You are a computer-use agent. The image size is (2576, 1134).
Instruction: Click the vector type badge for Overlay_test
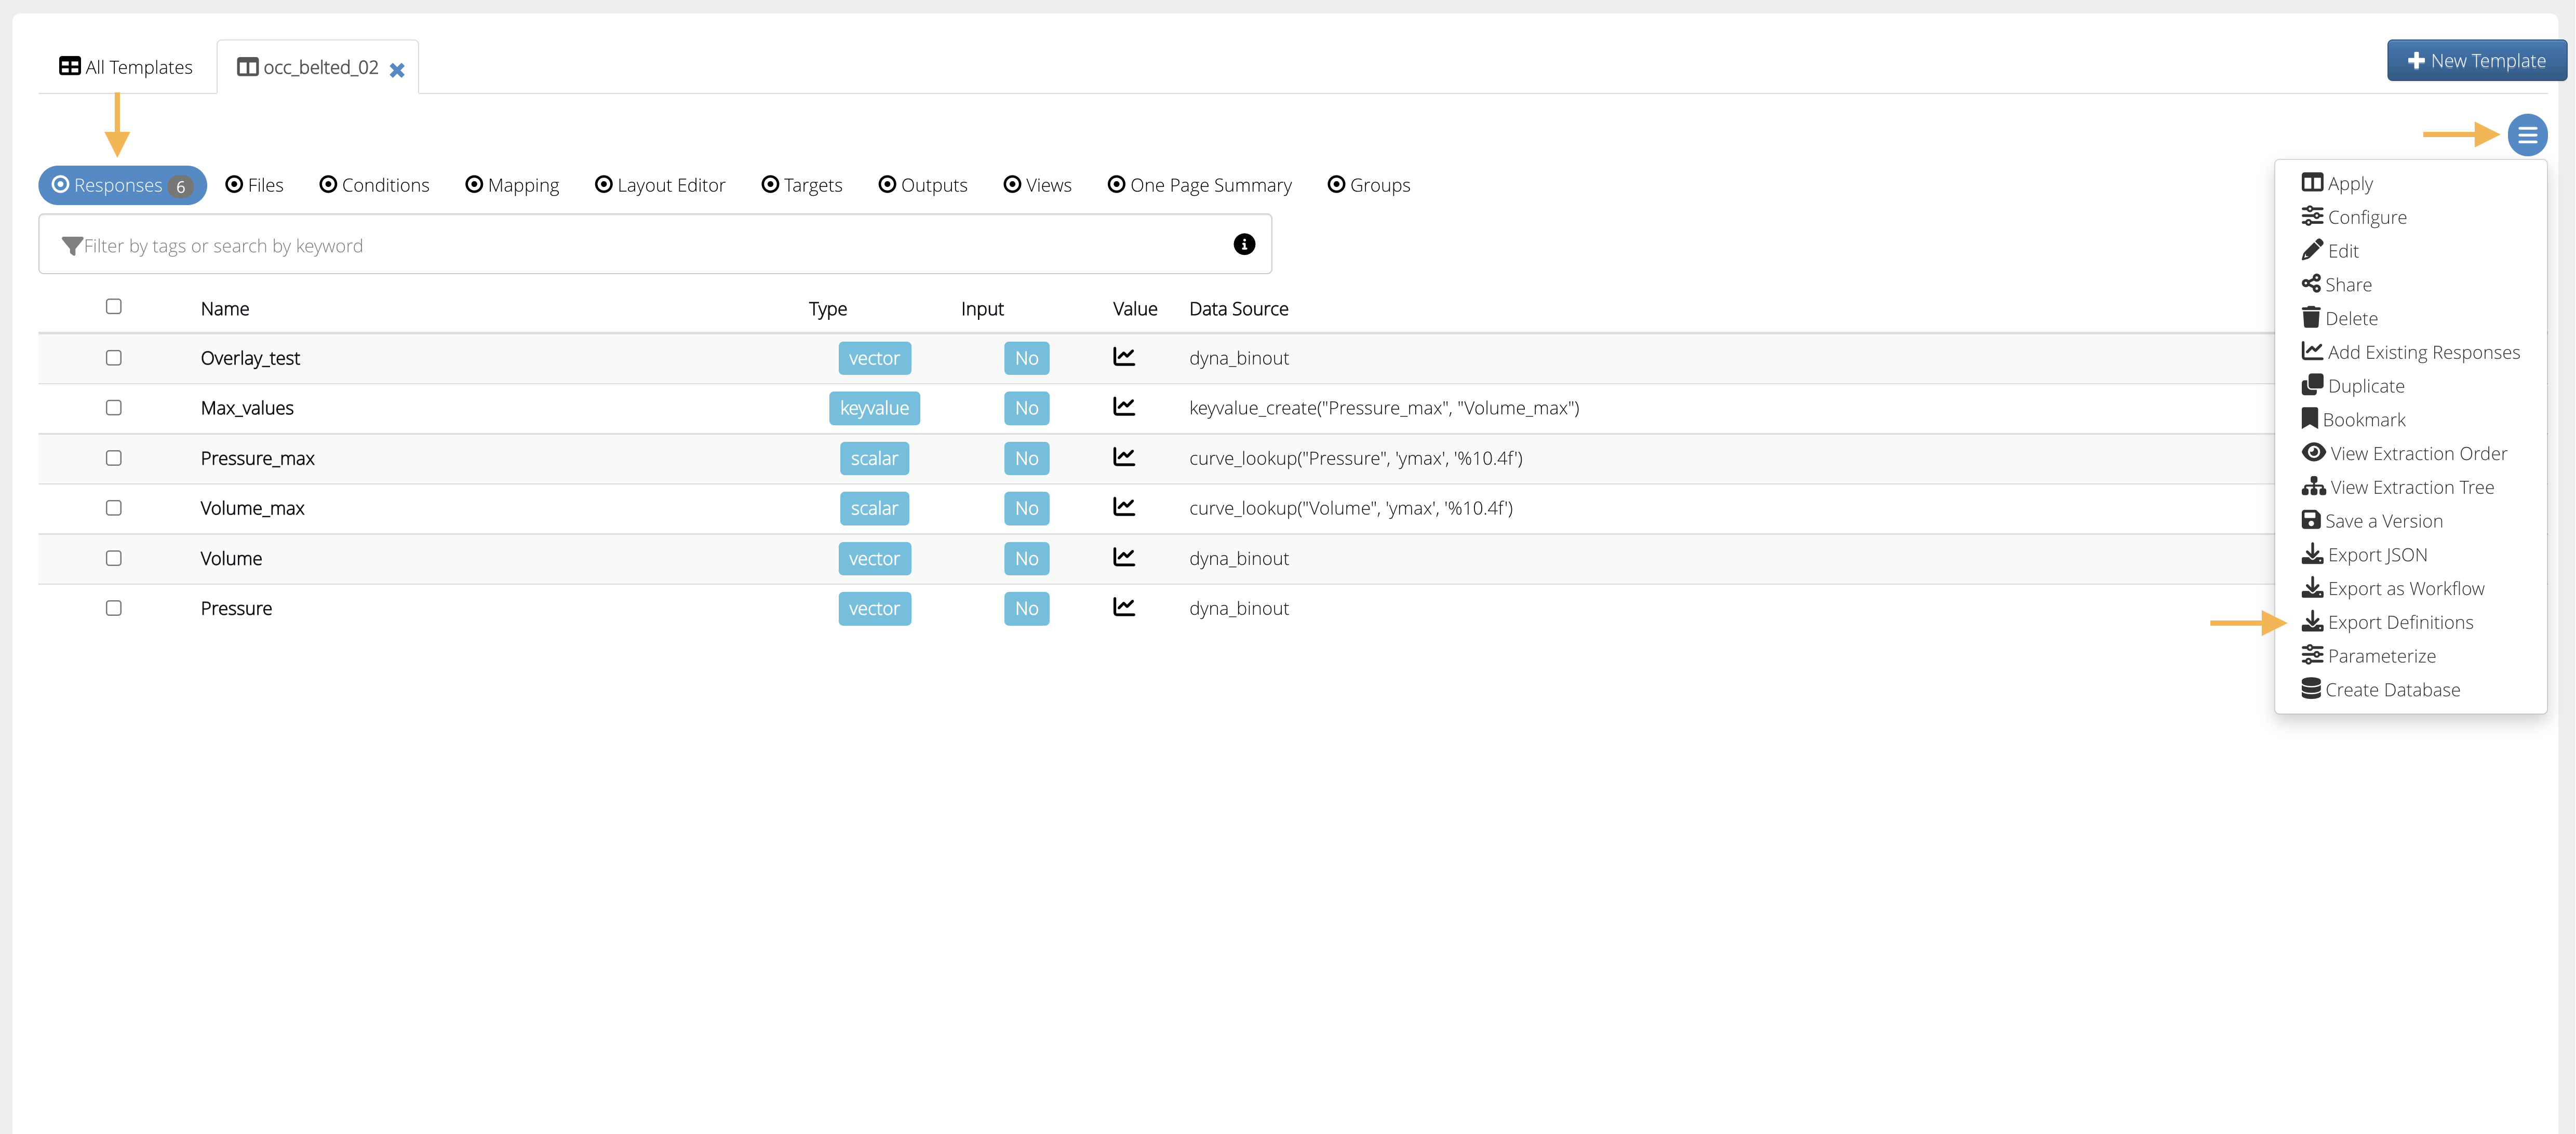(874, 358)
